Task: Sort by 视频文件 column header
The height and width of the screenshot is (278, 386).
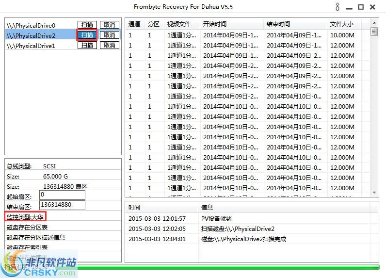Action: 182,24
